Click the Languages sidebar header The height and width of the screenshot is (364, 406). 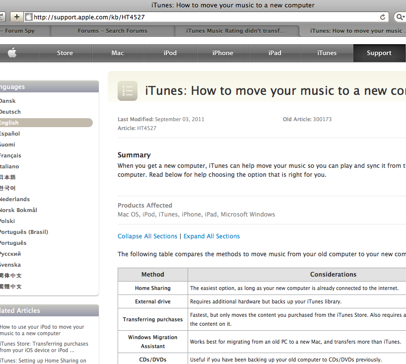click(x=49, y=86)
